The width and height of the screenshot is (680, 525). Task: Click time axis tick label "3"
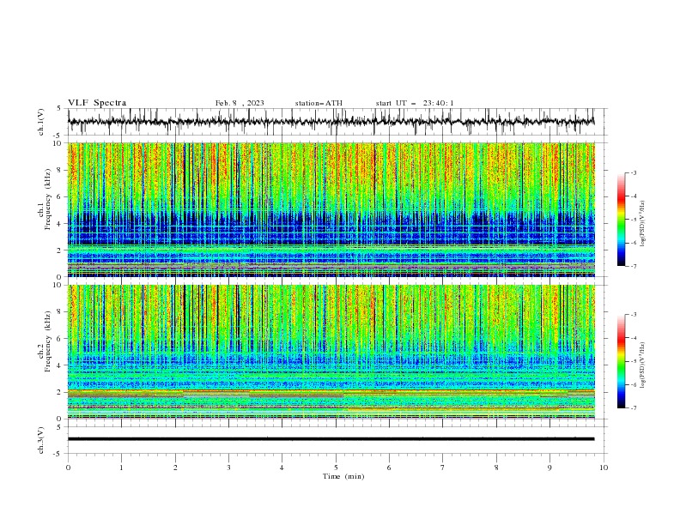[x=228, y=468]
